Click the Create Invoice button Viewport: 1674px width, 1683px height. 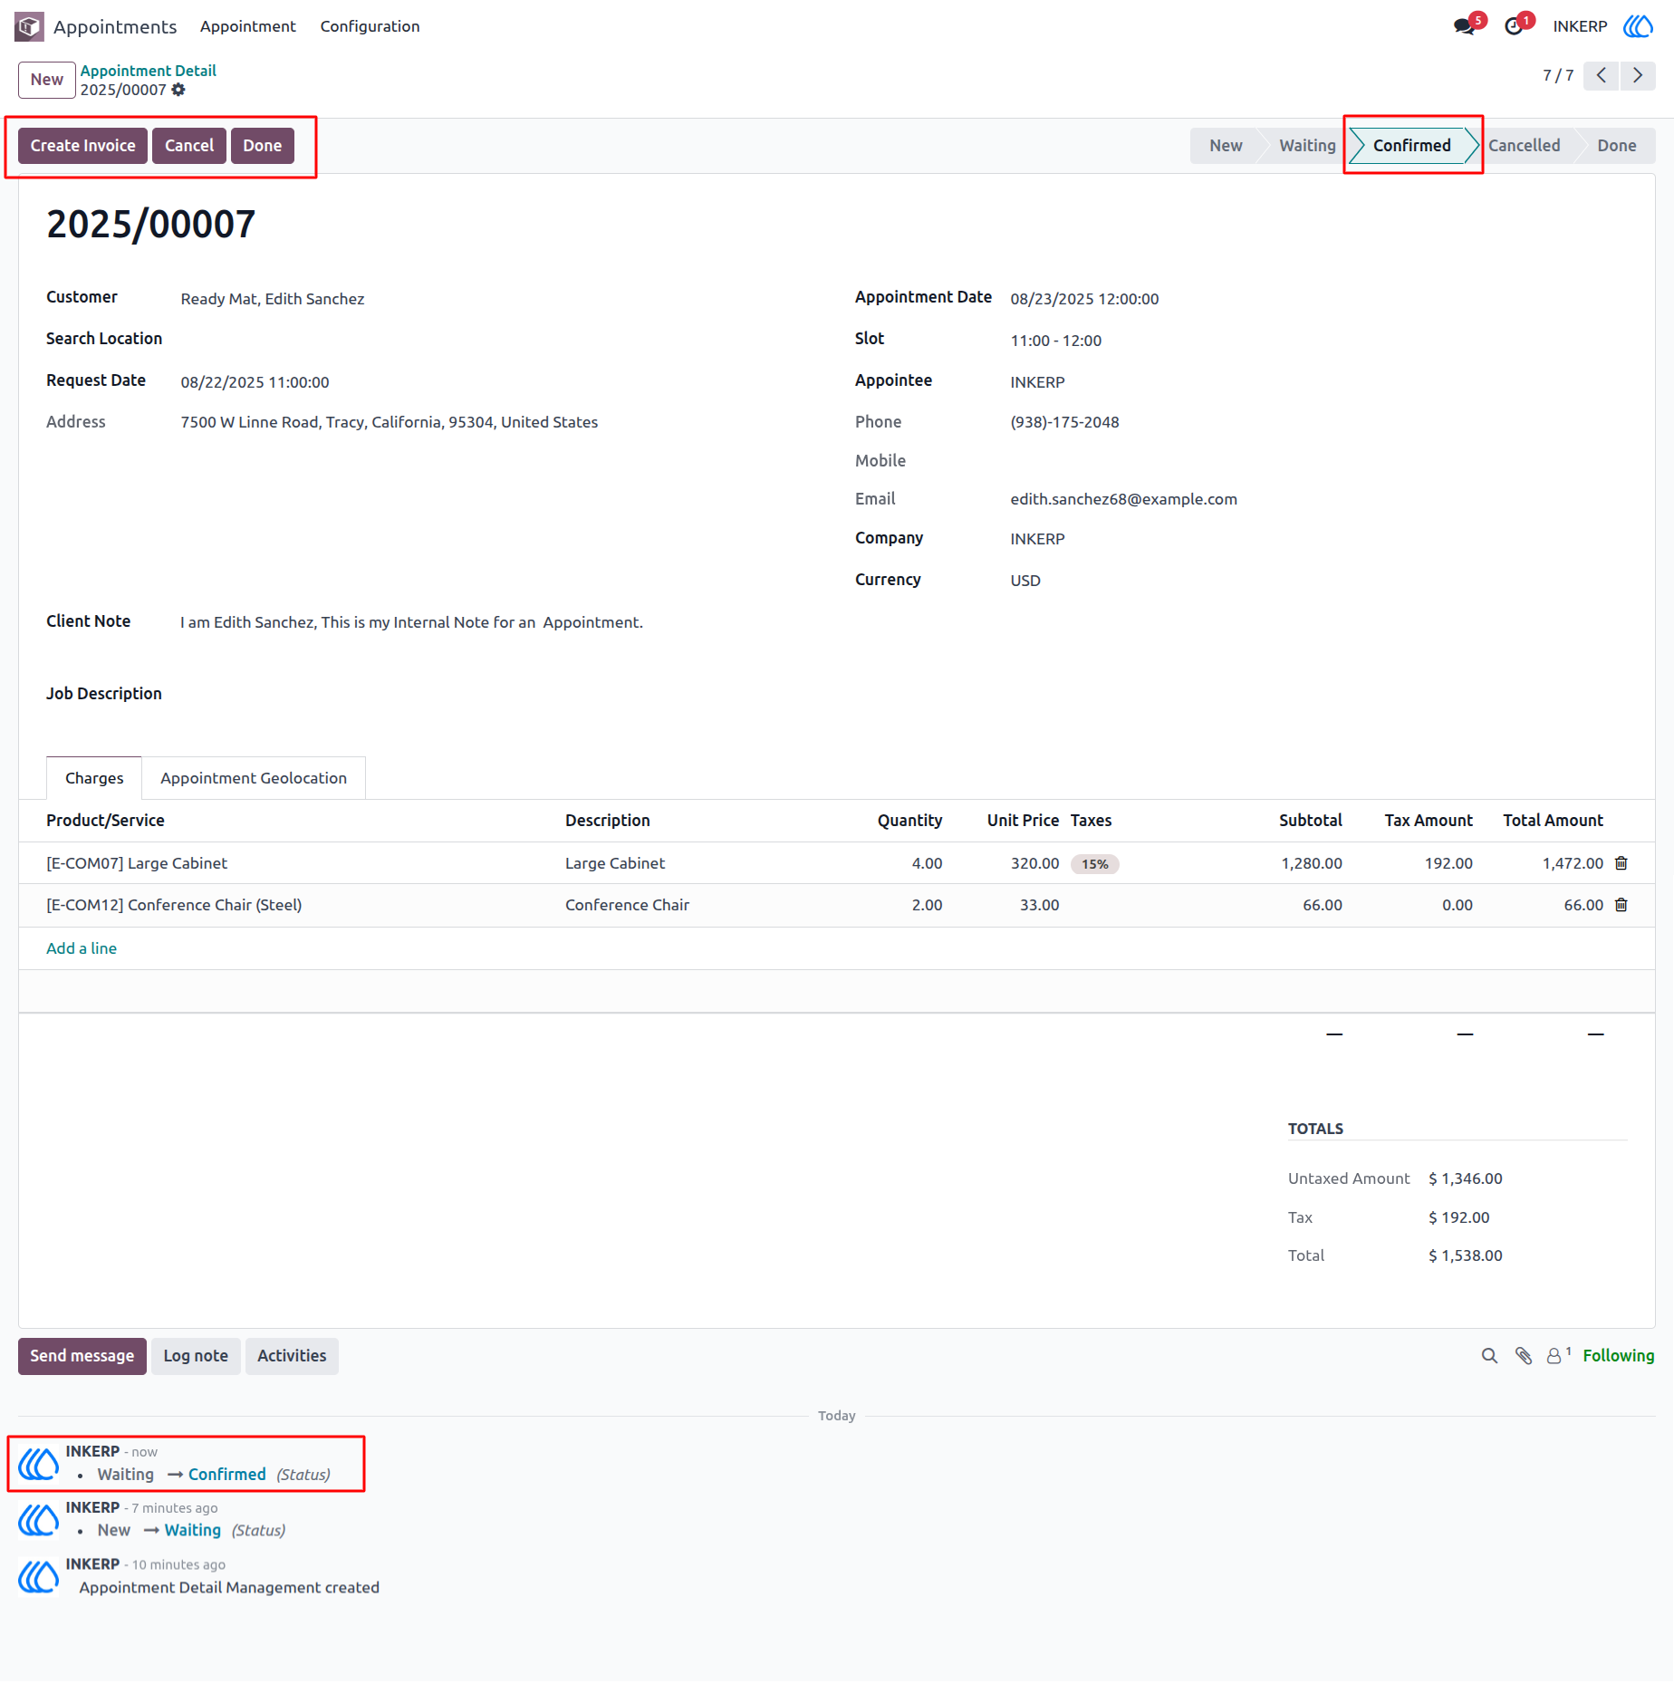coord(82,146)
